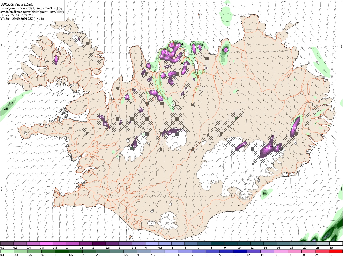Screen dimensions: 343x257
Task: Click the dark mauve snow legend swatch at 0.2
Action: tap(7, 244)
